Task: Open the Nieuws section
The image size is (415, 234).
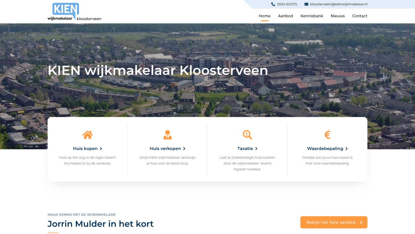Action: (x=338, y=16)
